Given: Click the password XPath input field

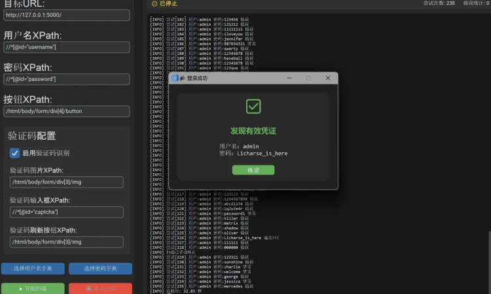Looking at the screenshot, I should [x=66, y=79].
